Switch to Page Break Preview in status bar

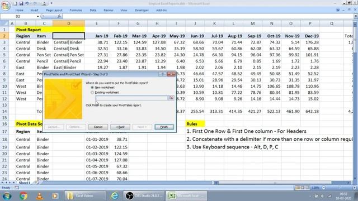307,188
